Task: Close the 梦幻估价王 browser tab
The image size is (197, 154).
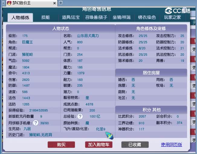Action: point(54,3)
